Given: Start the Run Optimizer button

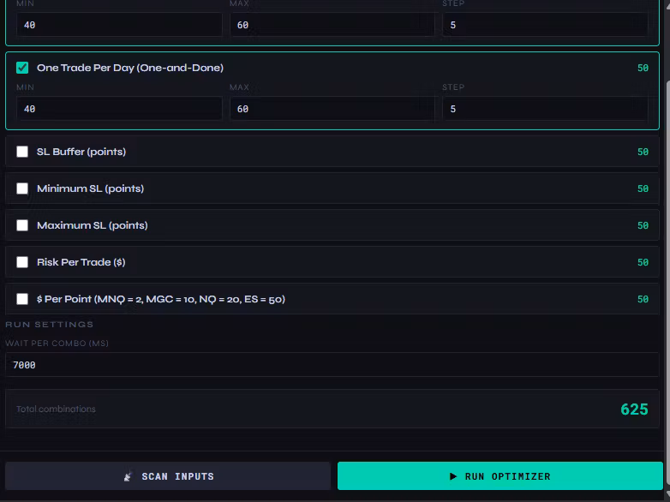Looking at the screenshot, I should 500,476.
